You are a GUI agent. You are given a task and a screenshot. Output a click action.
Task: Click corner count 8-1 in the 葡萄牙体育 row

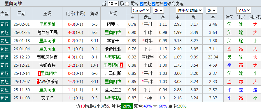coord(94,57)
